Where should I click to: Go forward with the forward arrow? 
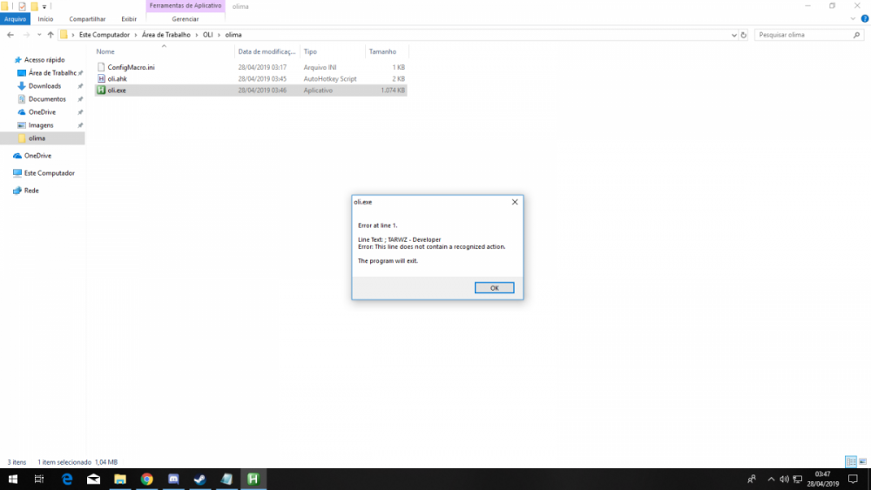pyautogui.click(x=26, y=35)
